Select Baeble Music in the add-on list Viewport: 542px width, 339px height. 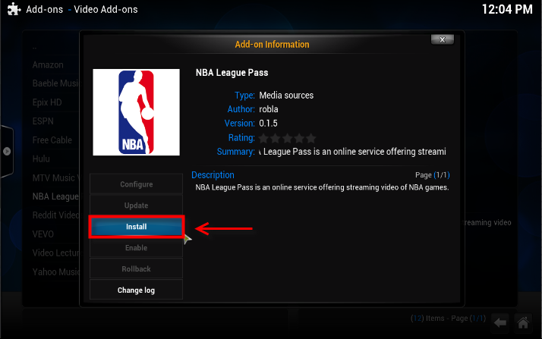pyautogui.click(x=56, y=83)
